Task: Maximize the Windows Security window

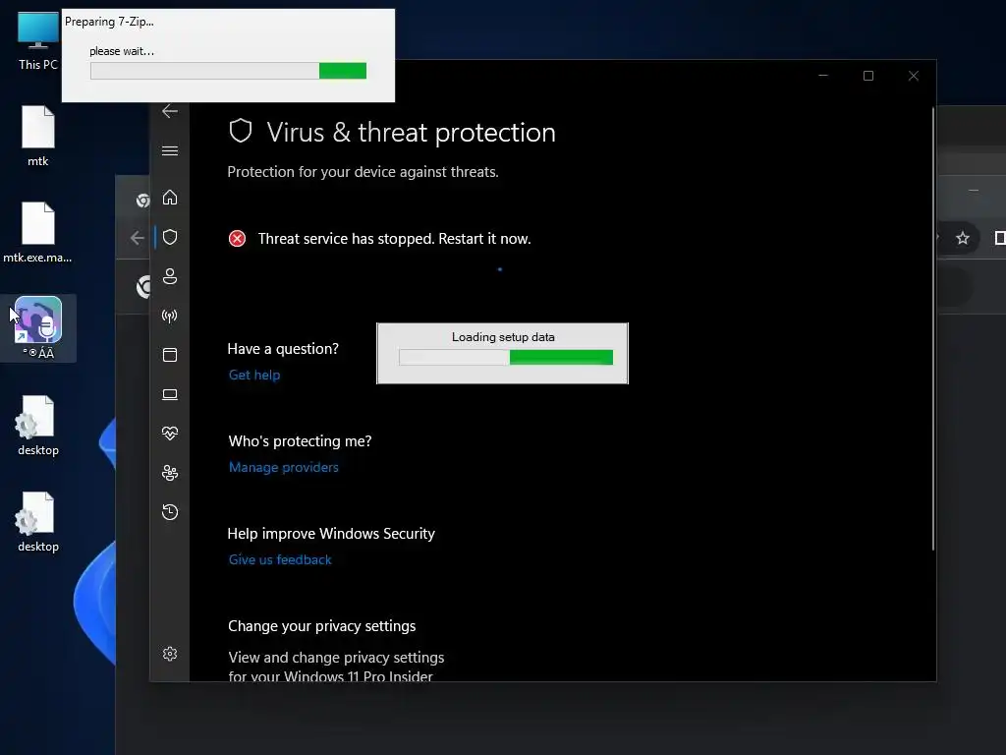Action: 868,76
